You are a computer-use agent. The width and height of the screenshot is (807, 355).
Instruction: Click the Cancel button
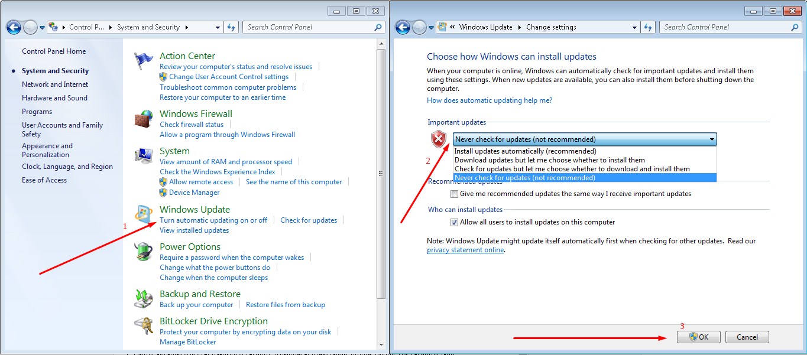pos(747,337)
